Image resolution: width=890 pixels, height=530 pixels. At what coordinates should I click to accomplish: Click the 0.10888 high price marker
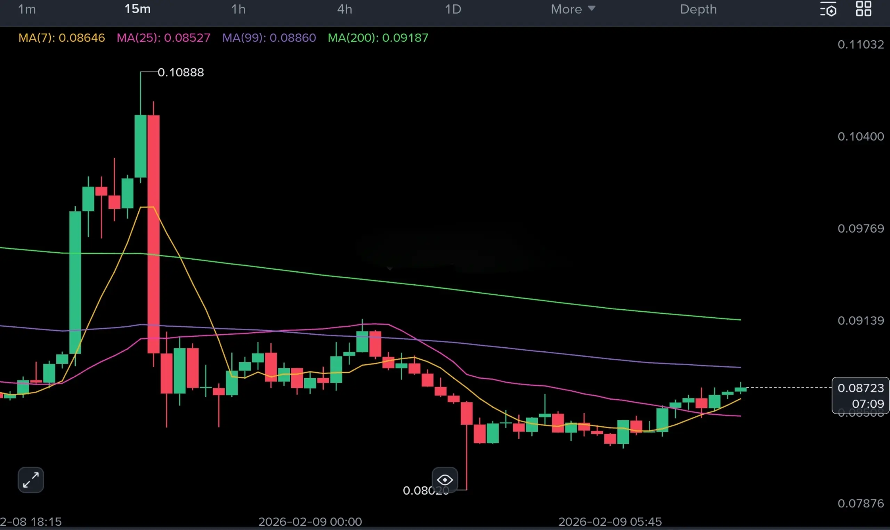click(x=181, y=73)
